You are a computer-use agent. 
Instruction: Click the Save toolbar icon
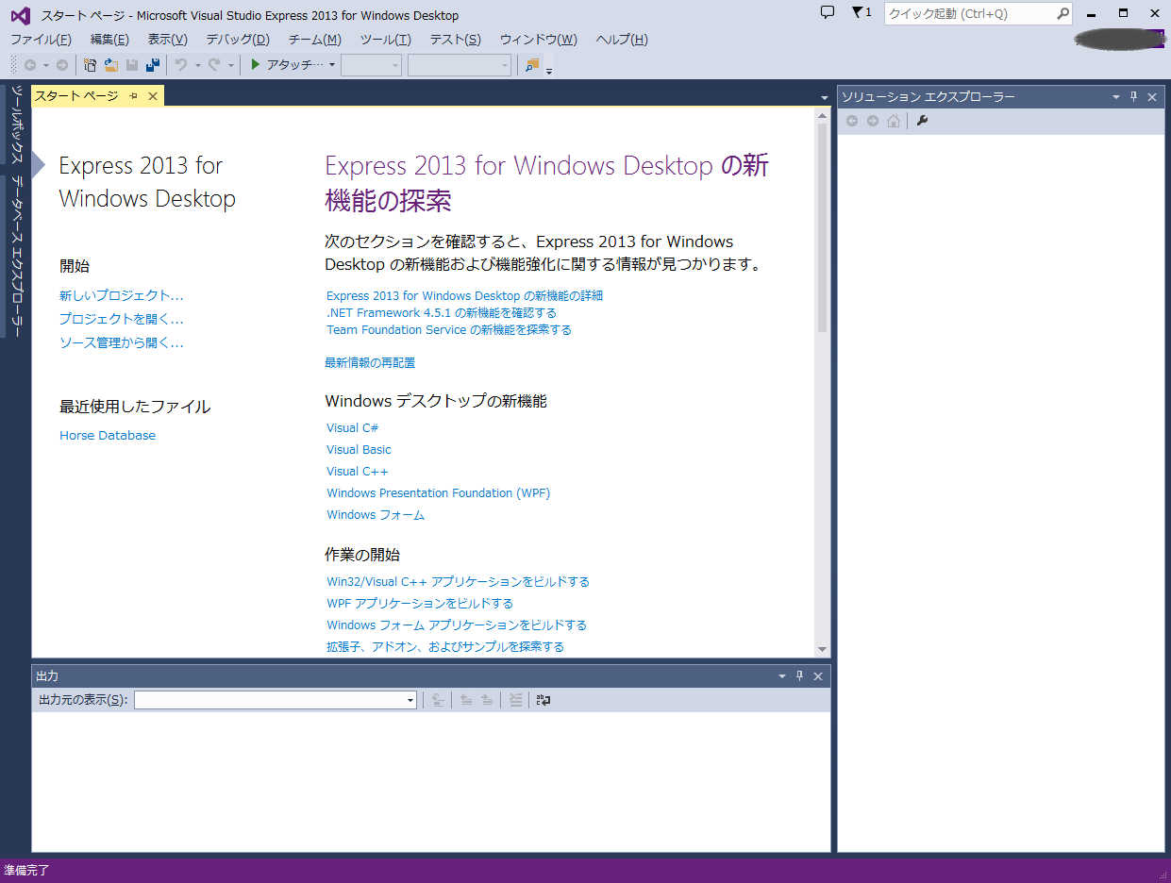coord(132,65)
